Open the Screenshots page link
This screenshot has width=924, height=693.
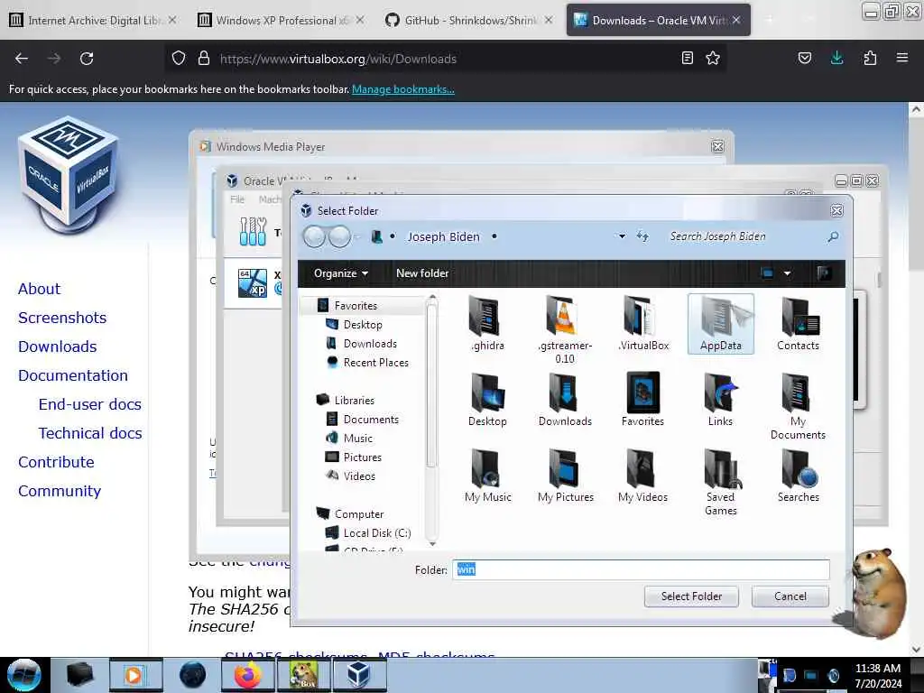(x=62, y=318)
